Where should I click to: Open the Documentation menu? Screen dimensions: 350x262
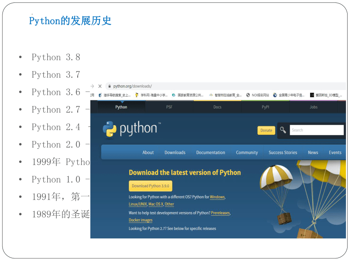(x=211, y=152)
